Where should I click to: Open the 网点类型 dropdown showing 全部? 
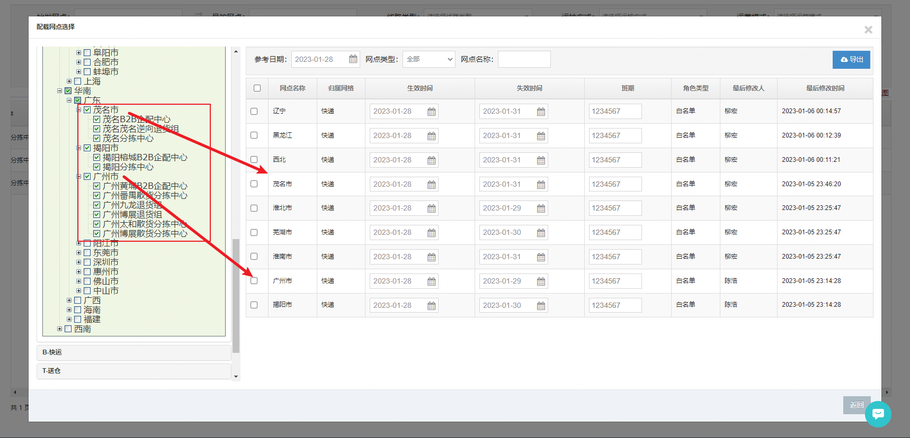pyautogui.click(x=429, y=59)
